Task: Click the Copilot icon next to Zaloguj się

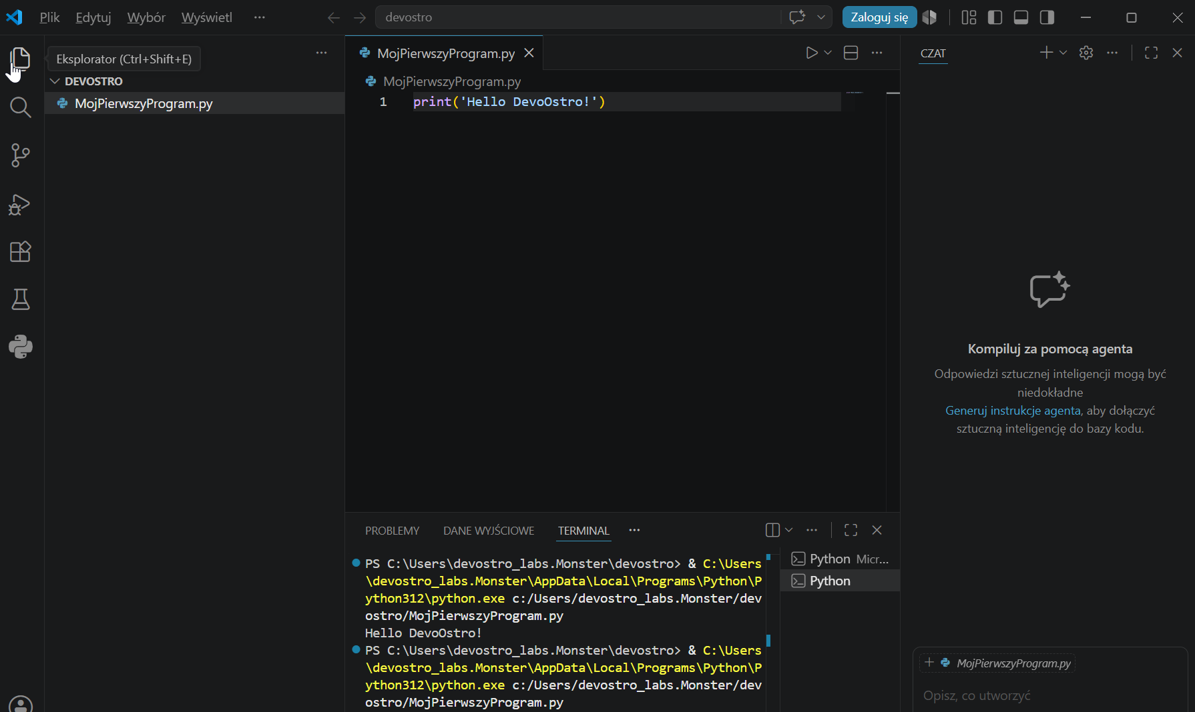Action: 929,17
